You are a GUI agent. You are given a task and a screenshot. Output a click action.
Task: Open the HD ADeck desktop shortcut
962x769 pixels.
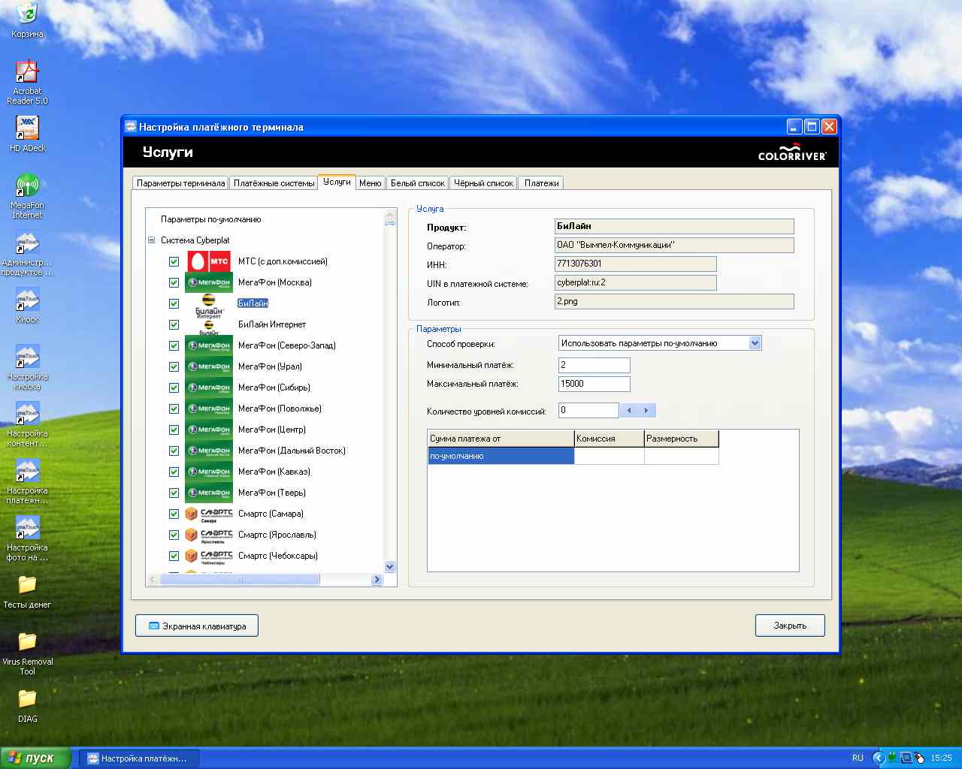pos(27,128)
